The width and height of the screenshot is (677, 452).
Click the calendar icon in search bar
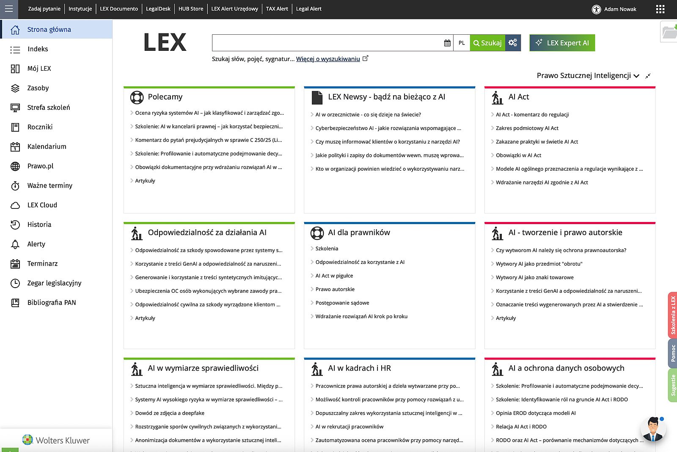point(447,43)
